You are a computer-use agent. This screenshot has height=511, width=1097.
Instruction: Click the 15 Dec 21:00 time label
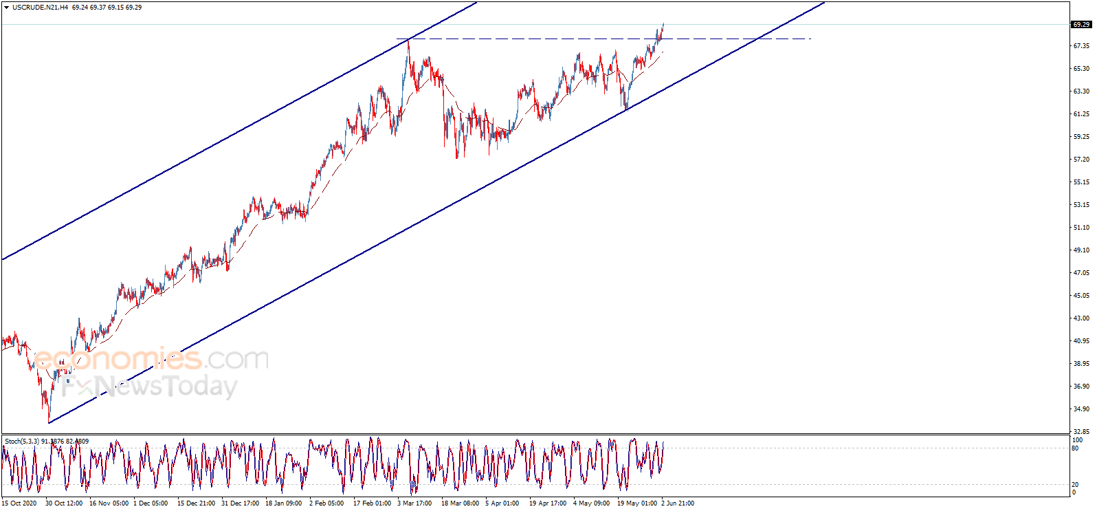pos(197,503)
